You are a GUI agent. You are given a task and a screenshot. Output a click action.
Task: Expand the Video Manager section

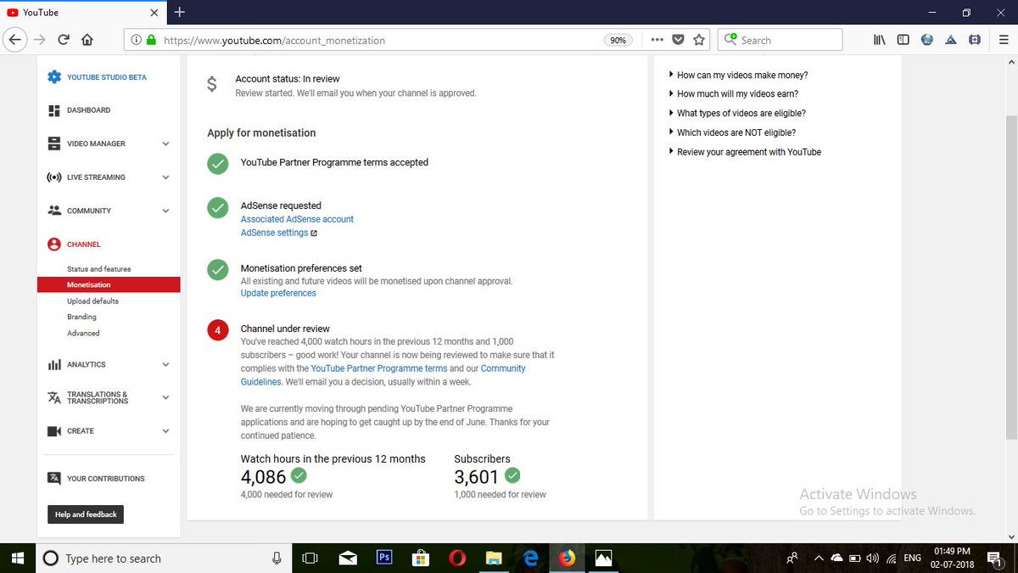[x=165, y=144]
